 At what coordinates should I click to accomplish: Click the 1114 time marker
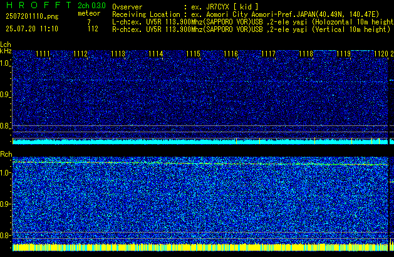(x=155, y=54)
